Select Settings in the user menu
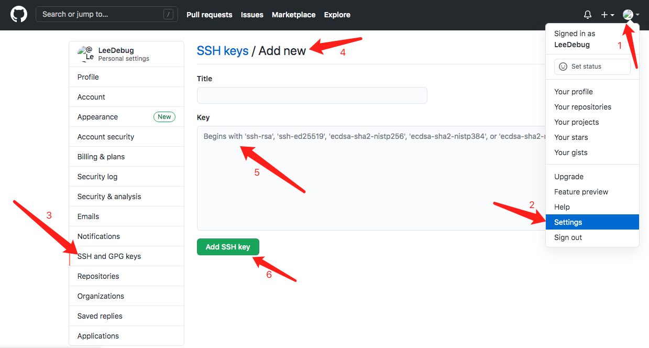Image resolution: width=649 pixels, height=348 pixels. coord(592,222)
